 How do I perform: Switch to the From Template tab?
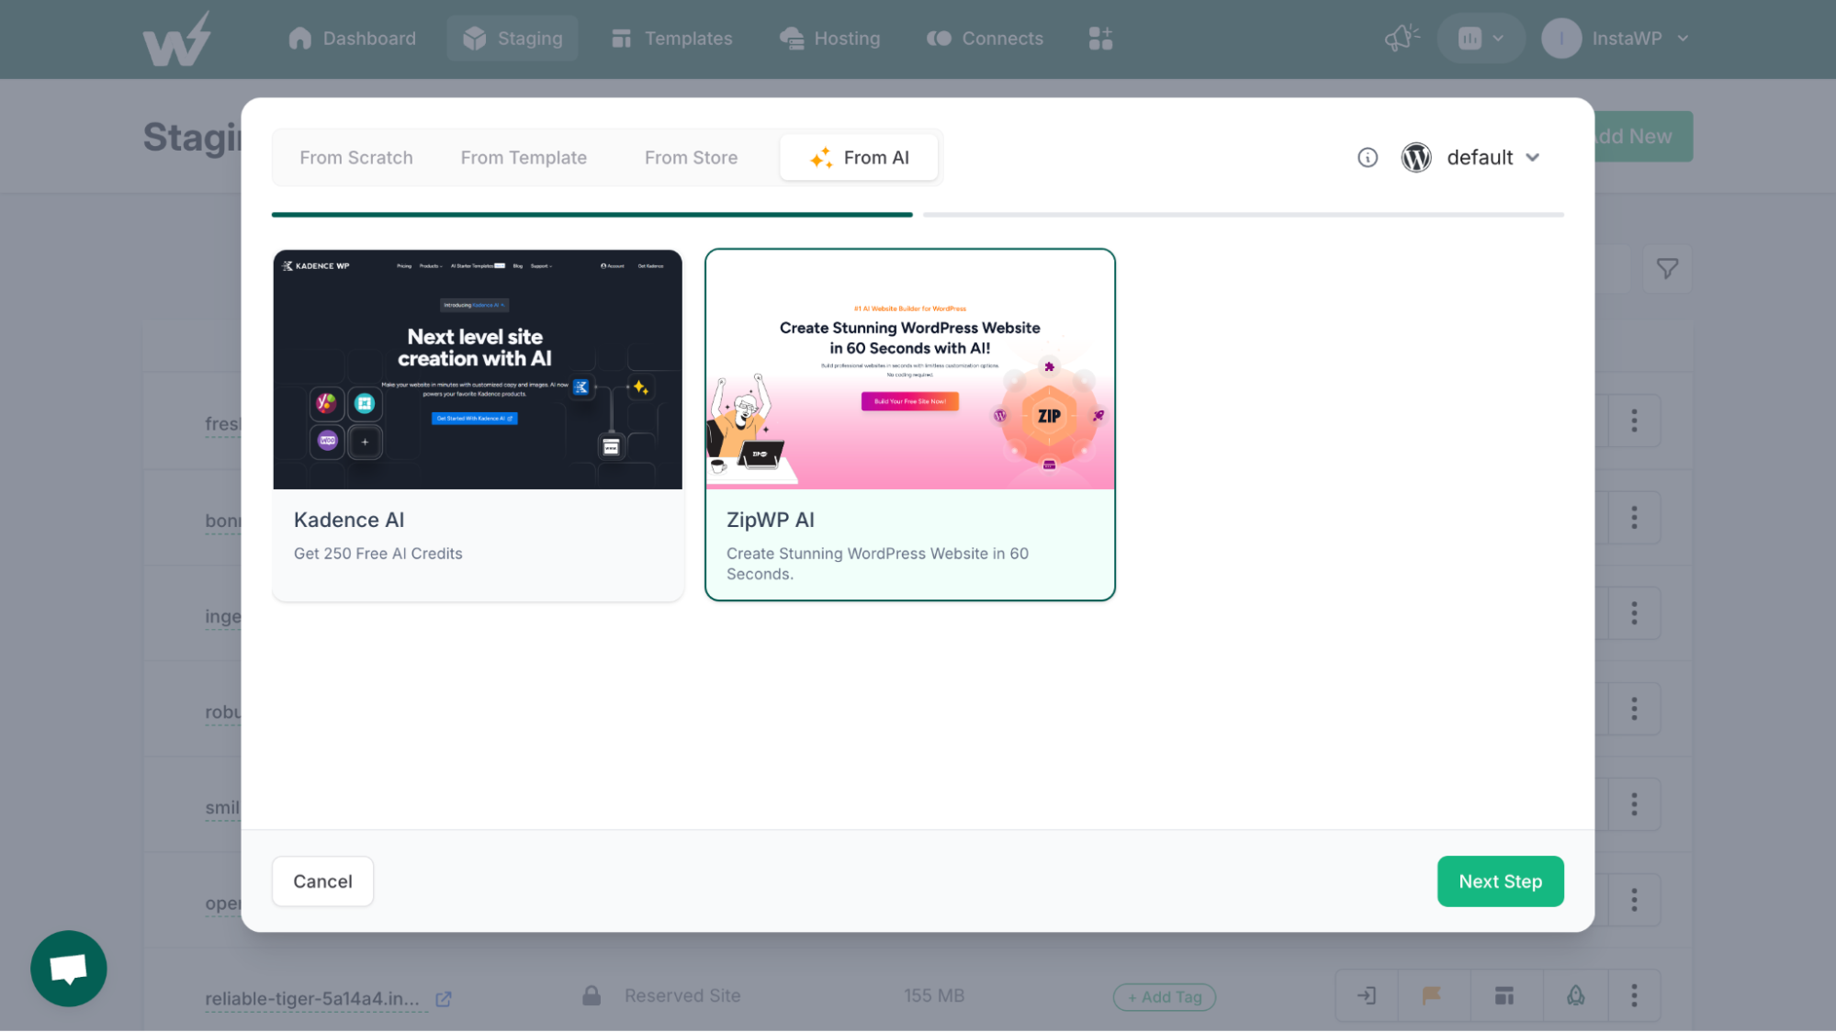pos(524,158)
